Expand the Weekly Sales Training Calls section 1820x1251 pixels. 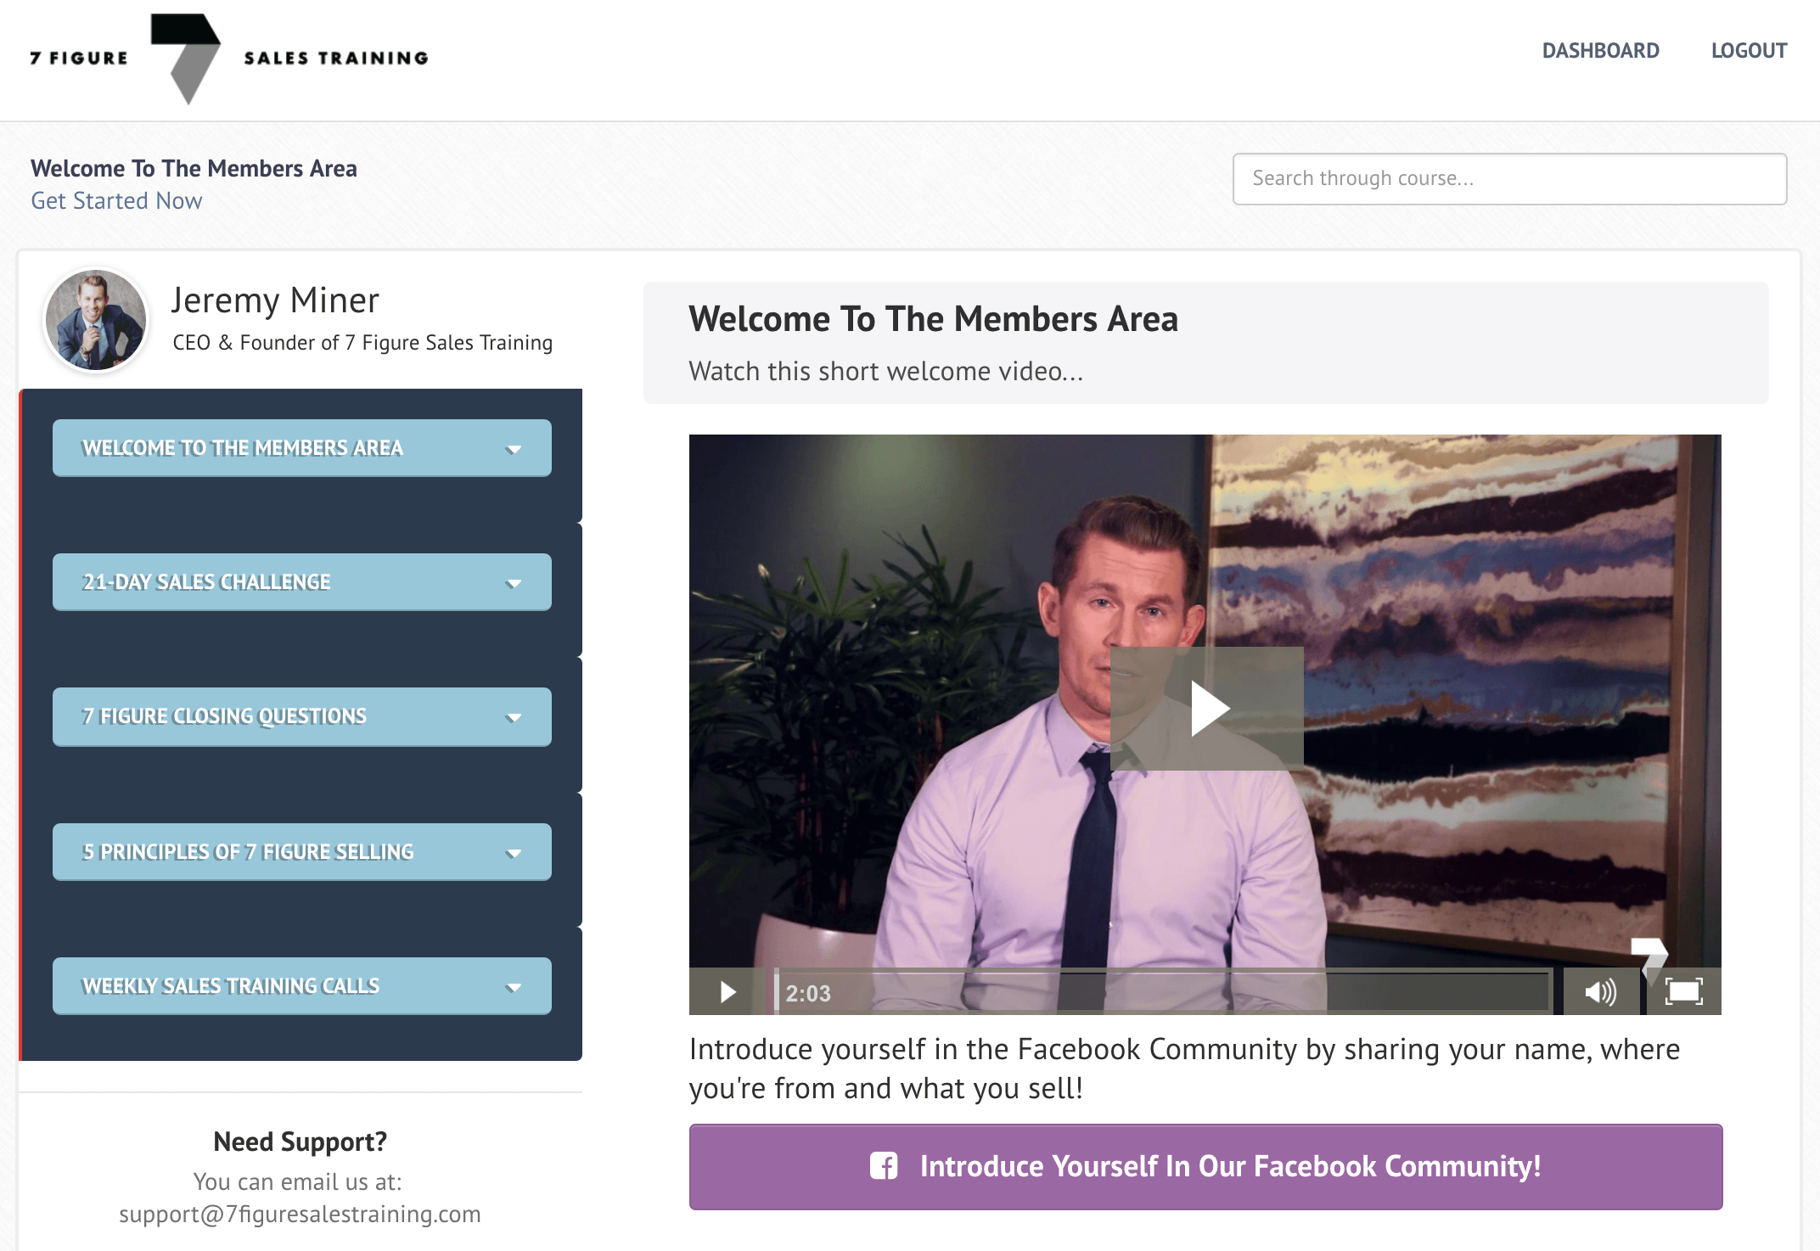(x=302, y=986)
